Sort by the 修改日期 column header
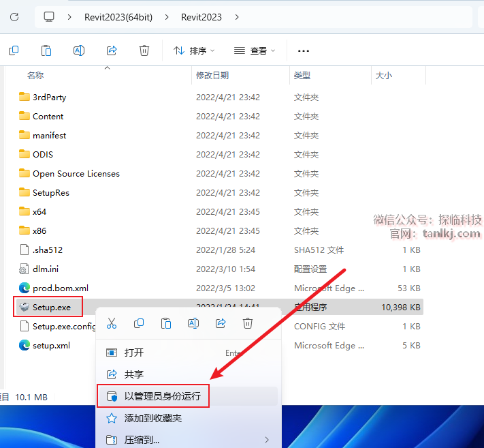This screenshot has height=448, width=484. 212,75
